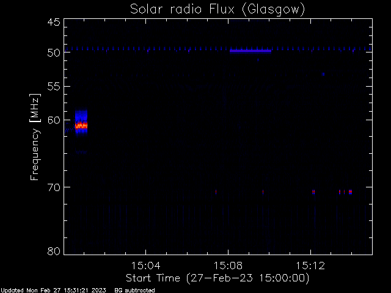Click the 'Start Time (27-Feb-23 15:00:00)' axis label
The image size is (391, 293).
(217, 278)
